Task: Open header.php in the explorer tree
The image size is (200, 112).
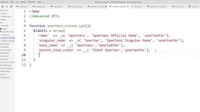Action: point(5,53)
